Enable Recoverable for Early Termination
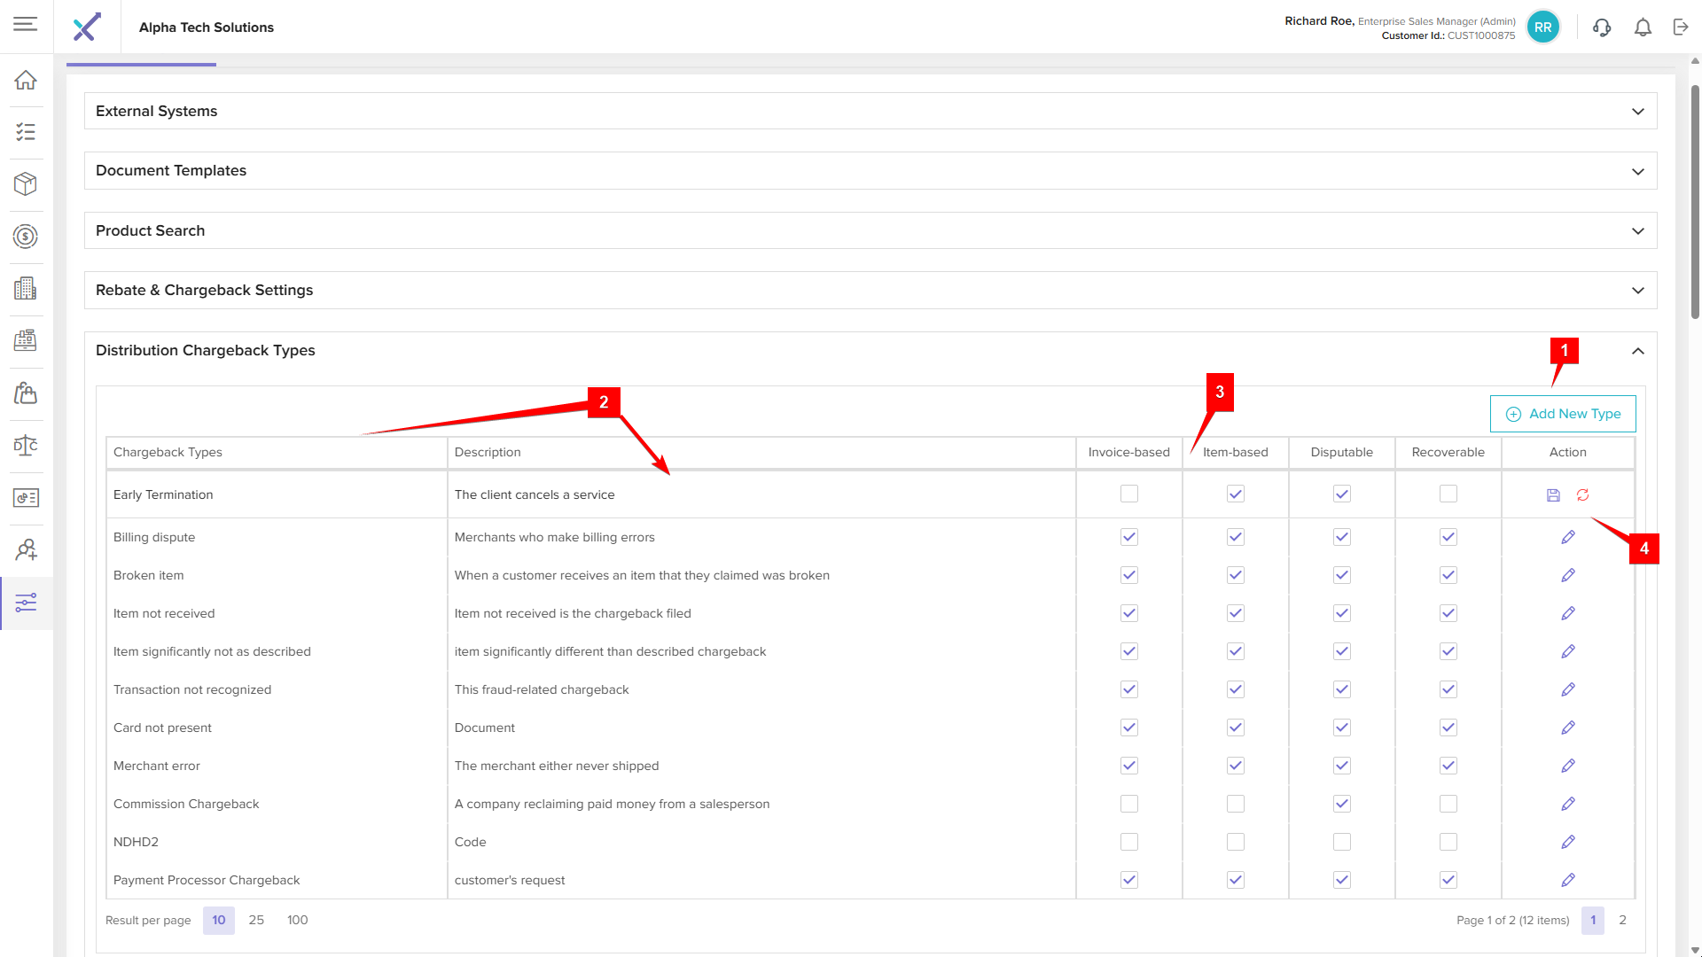1702x957 pixels. (1448, 494)
